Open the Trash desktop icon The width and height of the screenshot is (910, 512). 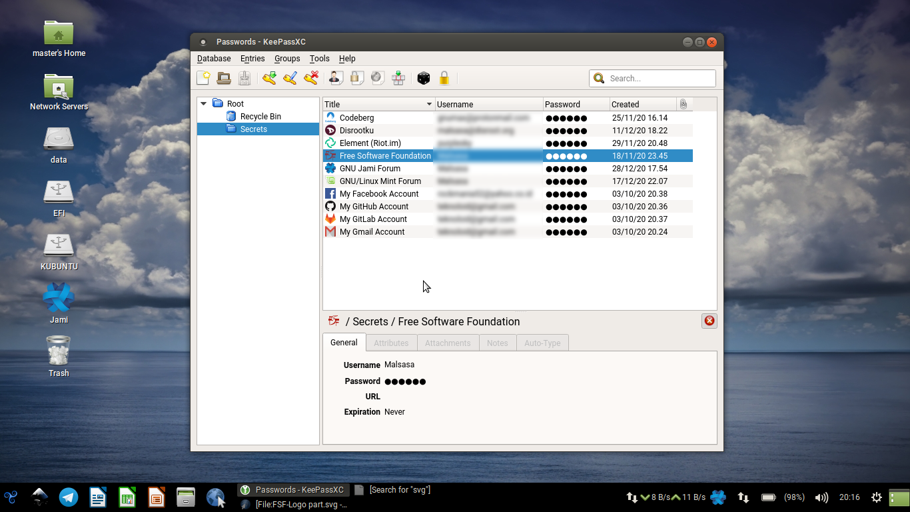point(59,357)
